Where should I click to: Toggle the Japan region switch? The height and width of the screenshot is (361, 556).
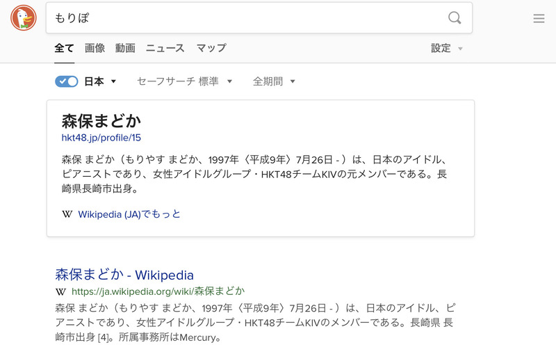click(x=67, y=81)
